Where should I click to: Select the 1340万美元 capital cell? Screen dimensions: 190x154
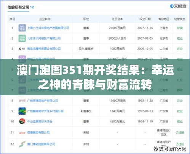[117, 111]
